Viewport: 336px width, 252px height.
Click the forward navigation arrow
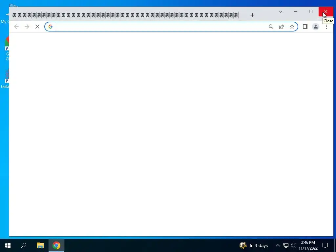tap(27, 27)
